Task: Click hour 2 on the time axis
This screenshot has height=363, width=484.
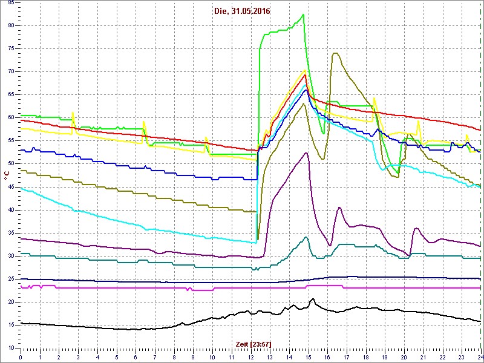Action: point(59,358)
